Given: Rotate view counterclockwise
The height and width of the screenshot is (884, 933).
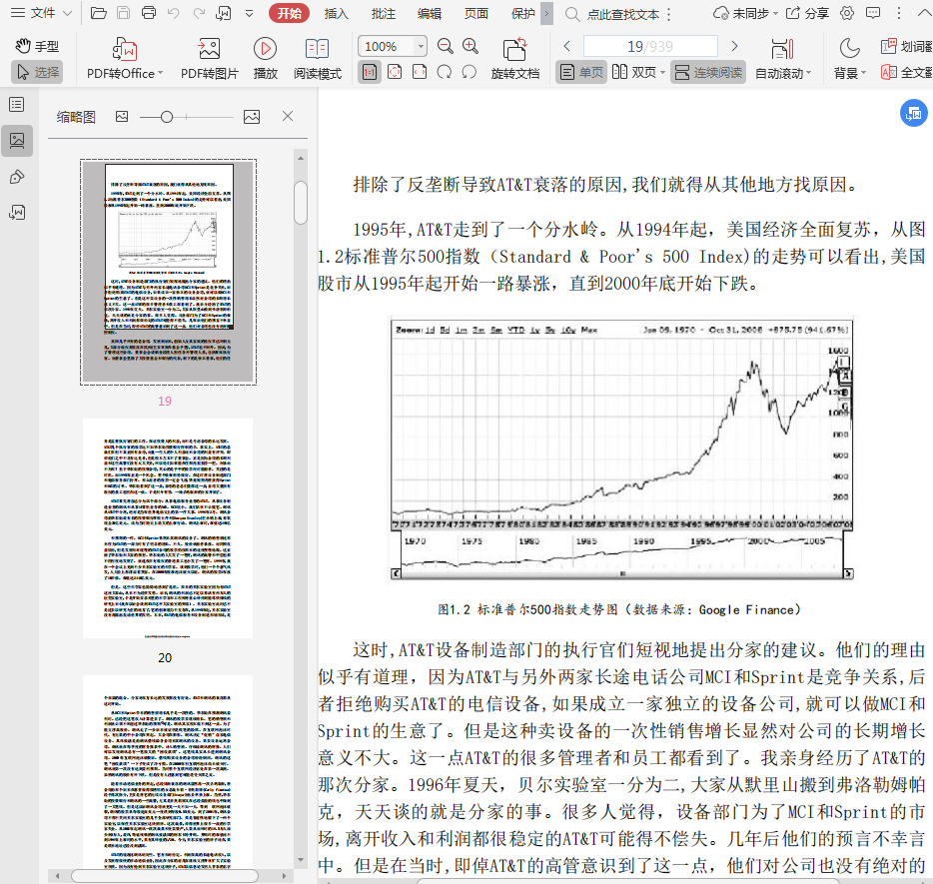Looking at the screenshot, I should (x=469, y=72).
